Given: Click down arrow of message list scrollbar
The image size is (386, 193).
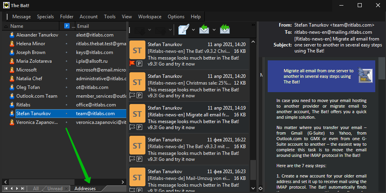Looking at the screenshot, I should tap(253, 188).
